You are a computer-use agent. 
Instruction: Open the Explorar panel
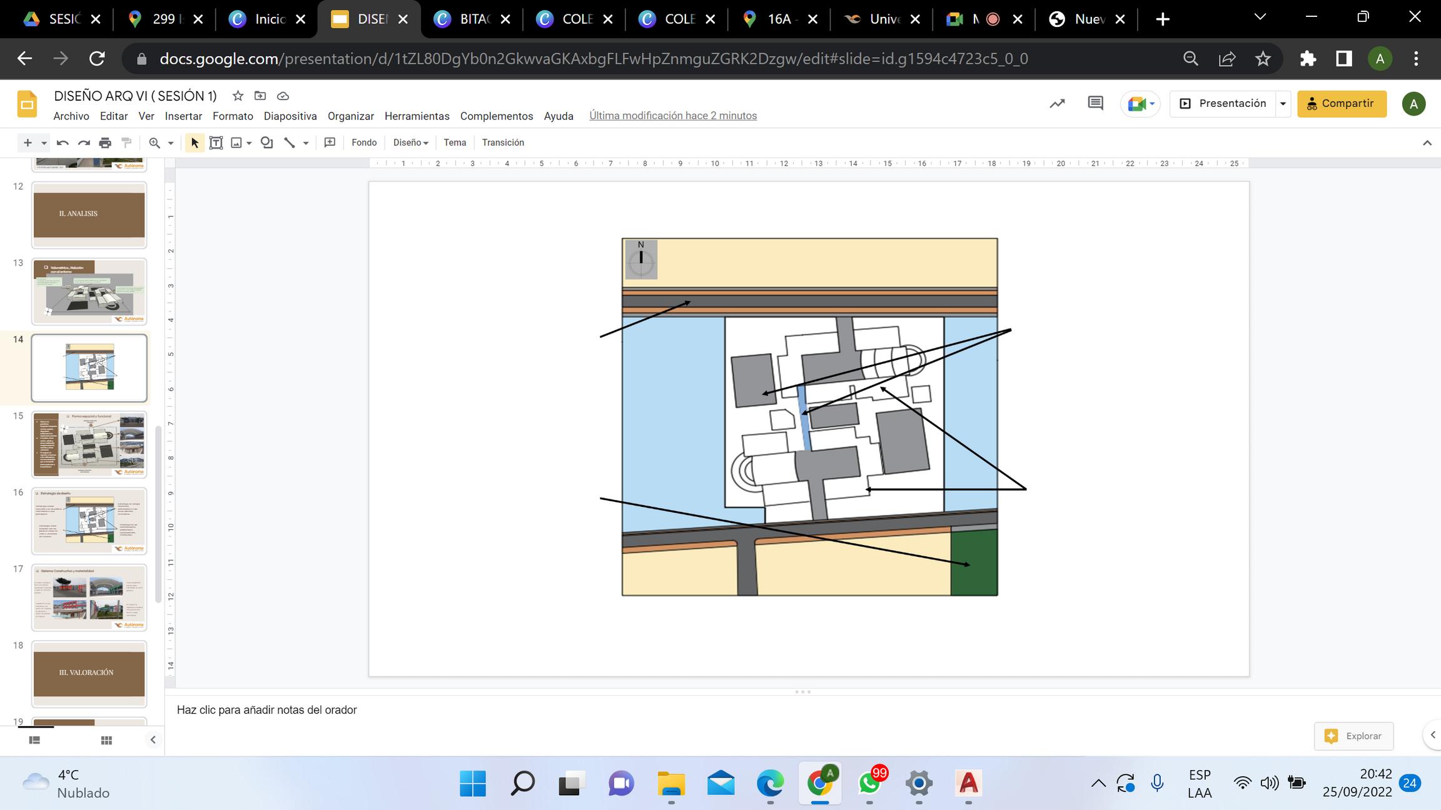(x=1354, y=736)
